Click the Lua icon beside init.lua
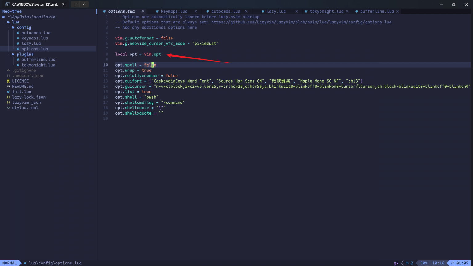 pyautogui.click(x=8, y=91)
